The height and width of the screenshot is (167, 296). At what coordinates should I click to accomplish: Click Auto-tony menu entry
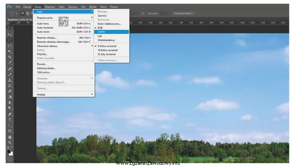(x=63, y=24)
